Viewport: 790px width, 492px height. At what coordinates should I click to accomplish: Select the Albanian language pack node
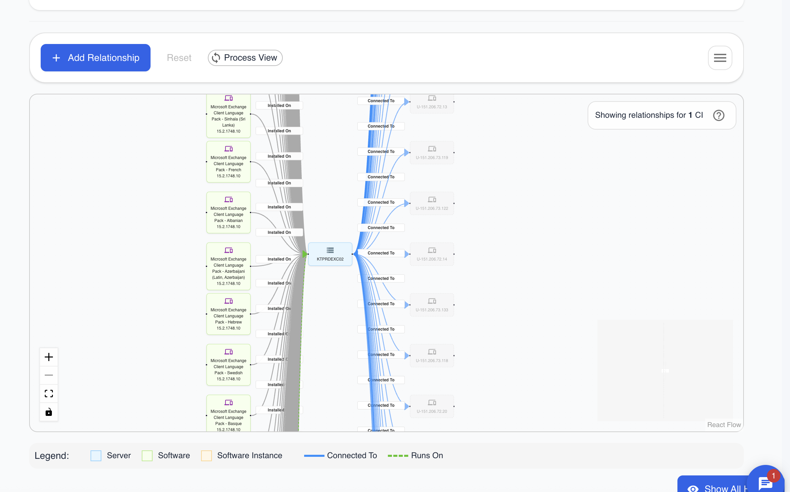tap(228, 213)
